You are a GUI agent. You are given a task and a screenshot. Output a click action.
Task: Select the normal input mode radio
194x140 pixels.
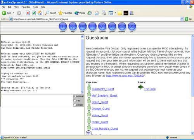tap(74, 96)
